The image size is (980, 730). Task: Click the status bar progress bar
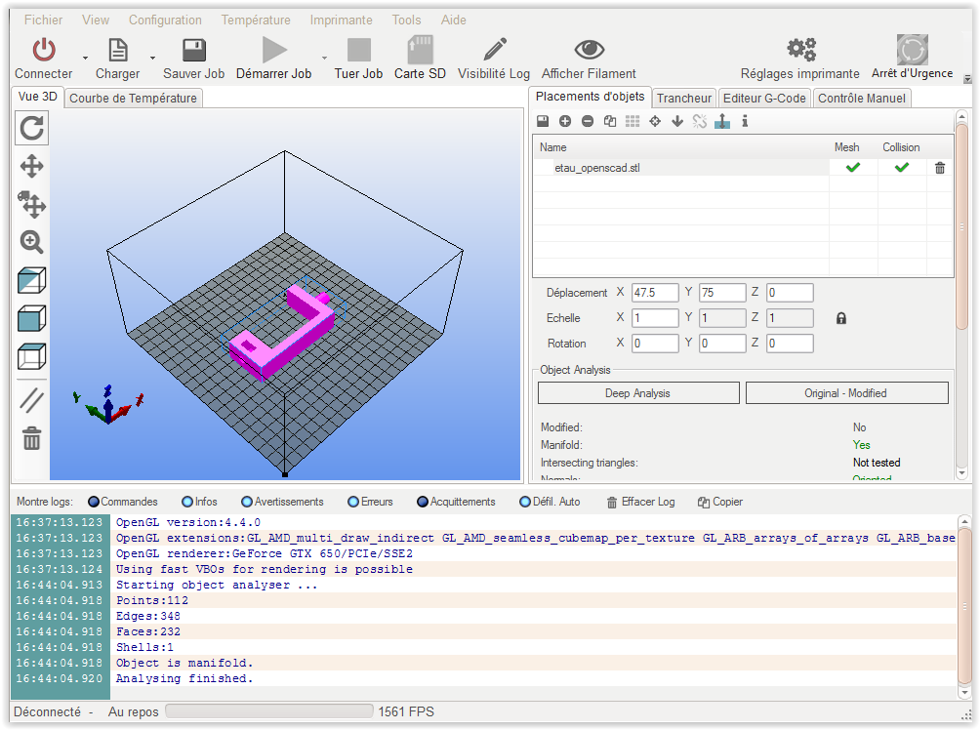click(x=269, y=711)
